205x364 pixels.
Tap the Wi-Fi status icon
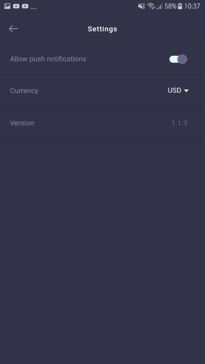click(151, 6)
